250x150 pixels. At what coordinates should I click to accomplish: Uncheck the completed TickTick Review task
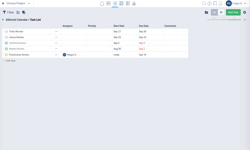pos(6,43)
